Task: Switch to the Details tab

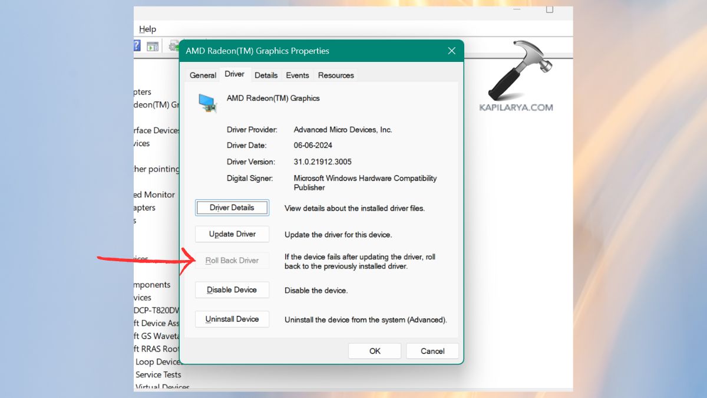Action: [266, 75]
